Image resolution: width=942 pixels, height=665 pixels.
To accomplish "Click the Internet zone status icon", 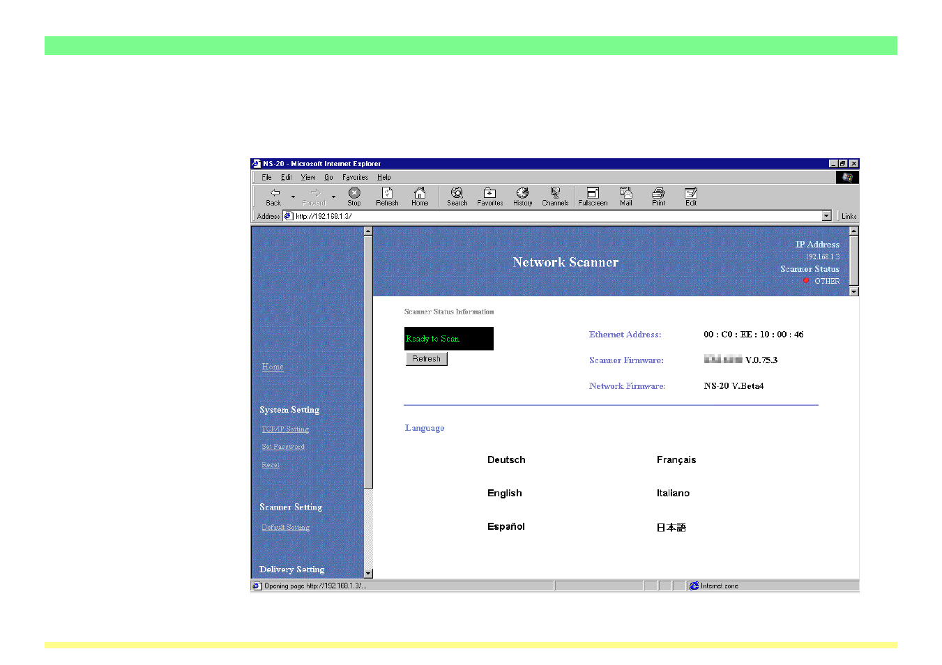I will (694, 586).
